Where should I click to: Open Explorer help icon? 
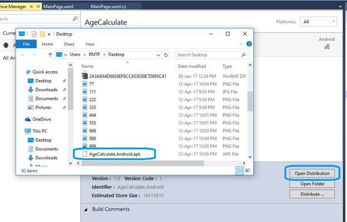(x=249, y=44)
